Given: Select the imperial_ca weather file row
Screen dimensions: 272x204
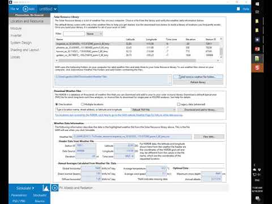Looking at the screenshot, I should (137, 44).
